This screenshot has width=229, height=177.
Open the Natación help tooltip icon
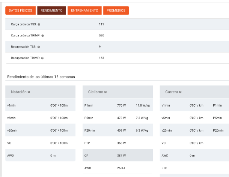29,92
